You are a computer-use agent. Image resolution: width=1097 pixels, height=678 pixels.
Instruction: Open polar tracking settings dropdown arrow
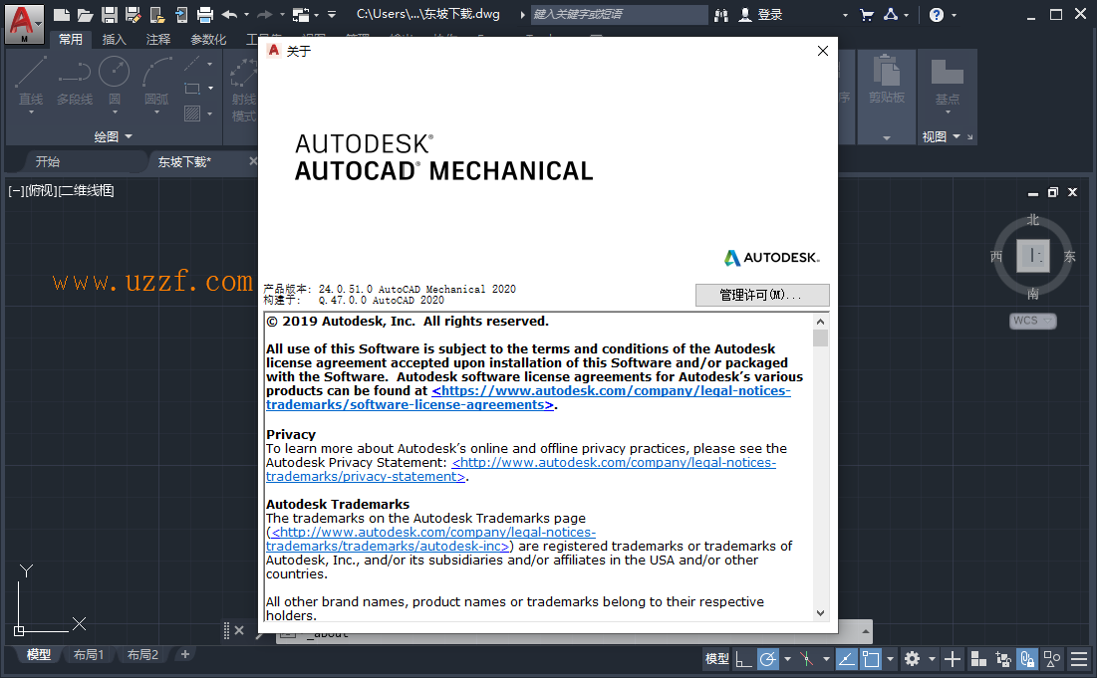(x=787, y=658)
